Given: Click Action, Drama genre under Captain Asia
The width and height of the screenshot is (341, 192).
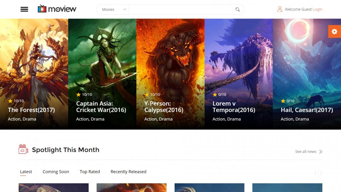Looking at the screenshot, I should (90, 119).
